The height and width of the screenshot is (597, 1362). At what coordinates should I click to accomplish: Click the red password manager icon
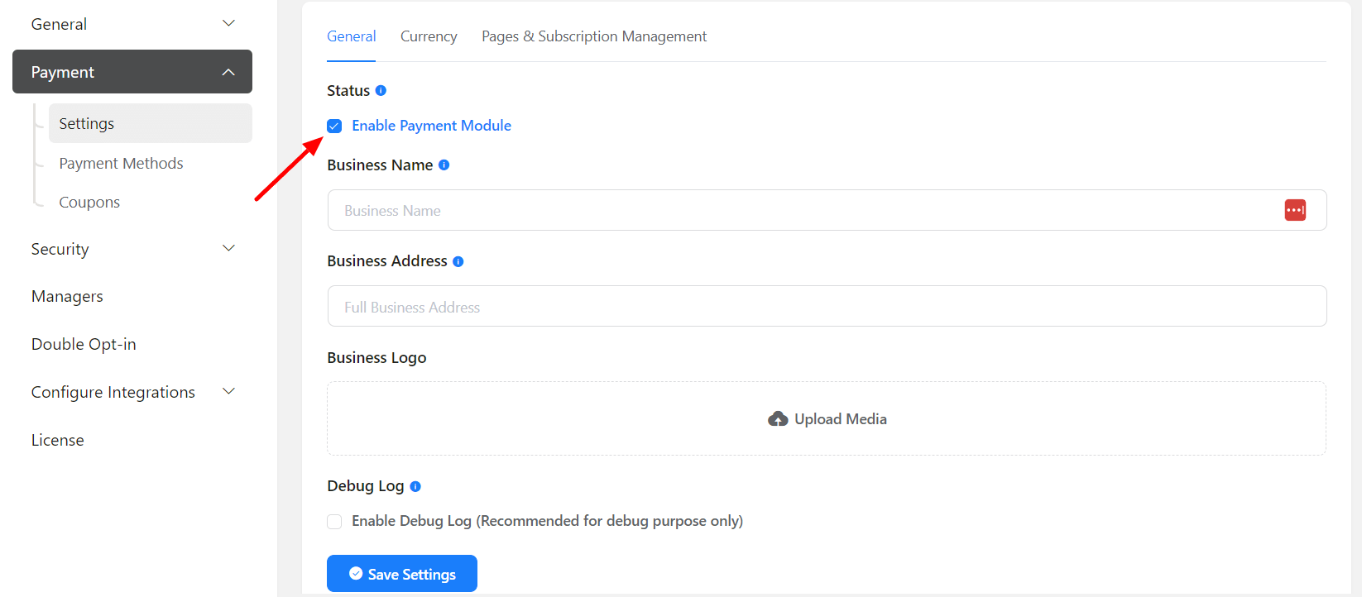click(x=1295, y=210)
